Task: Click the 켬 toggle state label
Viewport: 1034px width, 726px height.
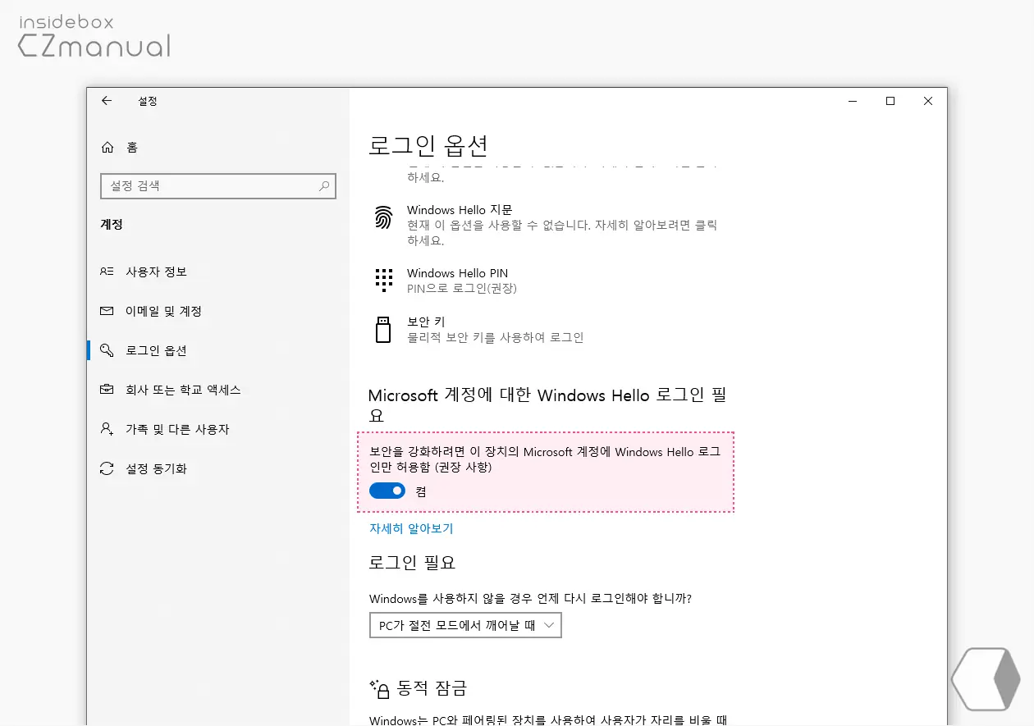Action: tap(421, 491)
